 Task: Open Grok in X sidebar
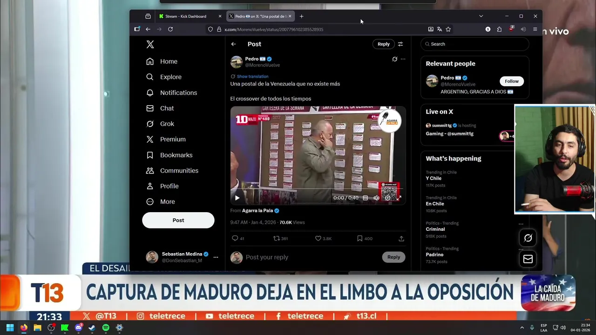pos(160,124)
